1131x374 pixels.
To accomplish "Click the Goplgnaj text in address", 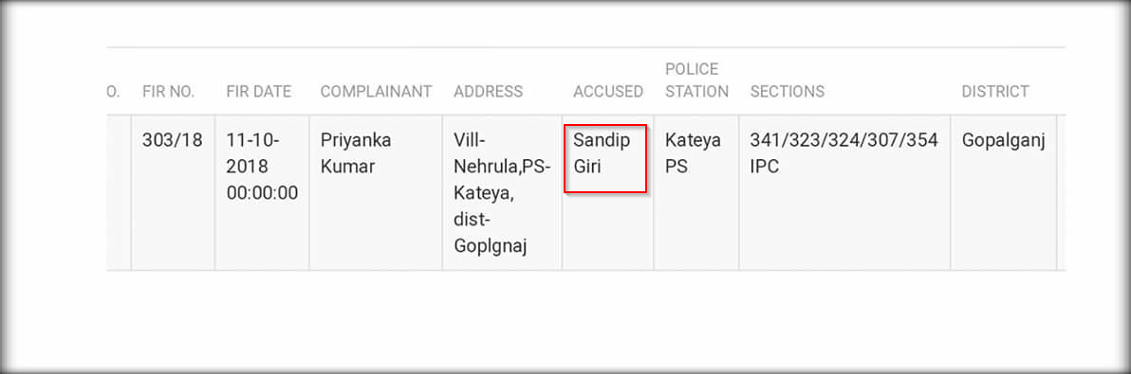I will click(x=491, y=247).
